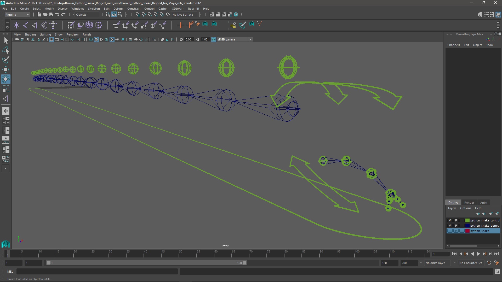The width and height of the screenshot is (502, 282).
Task: Create a new empty display layer
Action: point(491,214)
